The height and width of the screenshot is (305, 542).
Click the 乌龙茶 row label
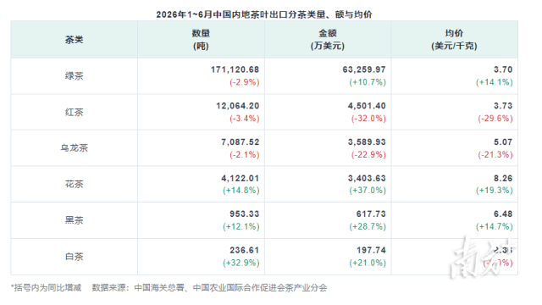(74, 148)
